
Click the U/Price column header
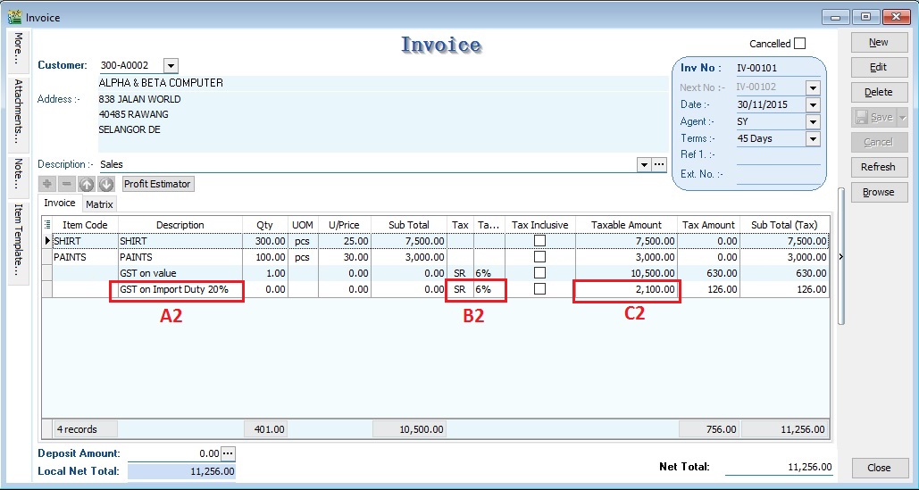point(345,225)
